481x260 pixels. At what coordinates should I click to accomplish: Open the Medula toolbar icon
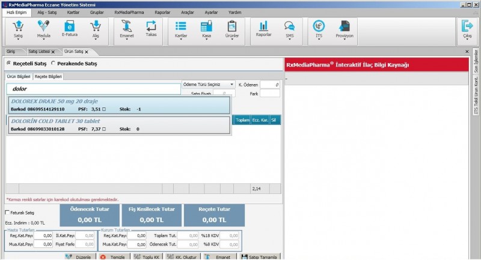coord(43,27)
